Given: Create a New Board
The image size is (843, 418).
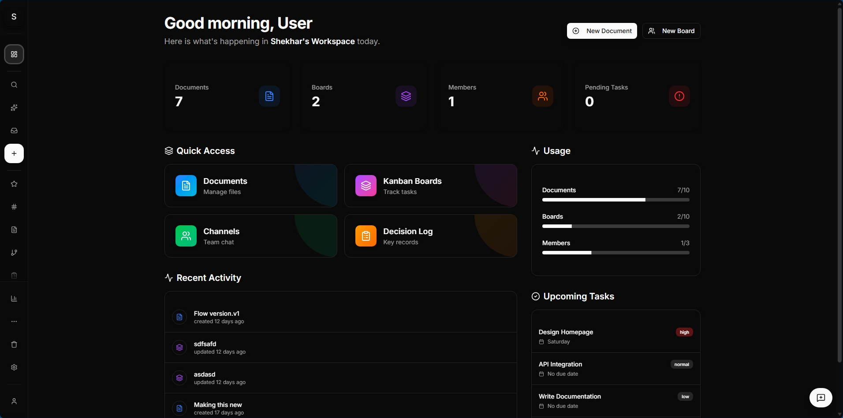Looking at the screenshot, I should [x=671, y=31].
